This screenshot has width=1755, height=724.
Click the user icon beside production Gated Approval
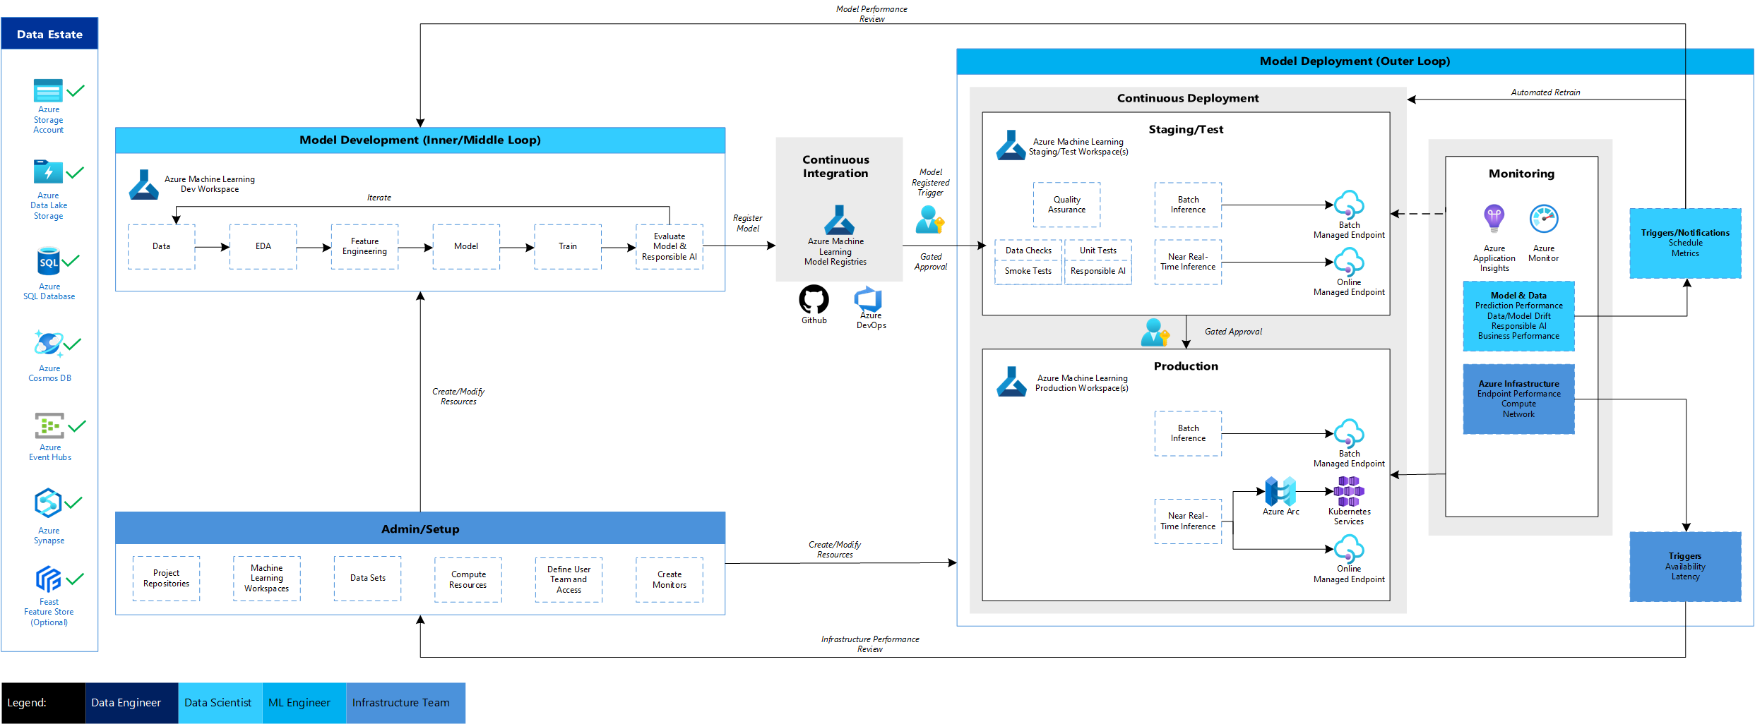coord(1155,332)
